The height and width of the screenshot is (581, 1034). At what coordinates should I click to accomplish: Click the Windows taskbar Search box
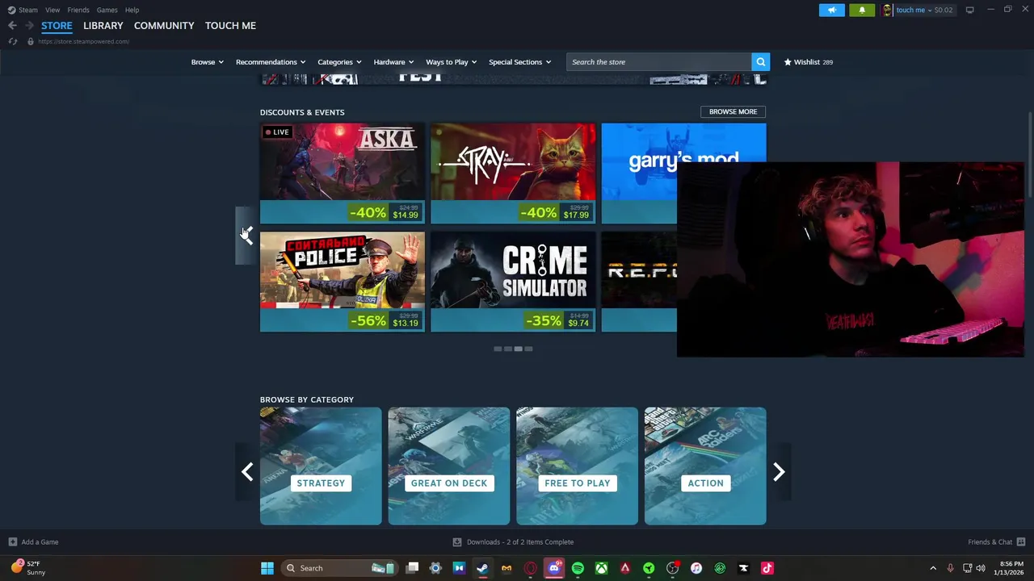pyautogui.click(x=338, y=568)
